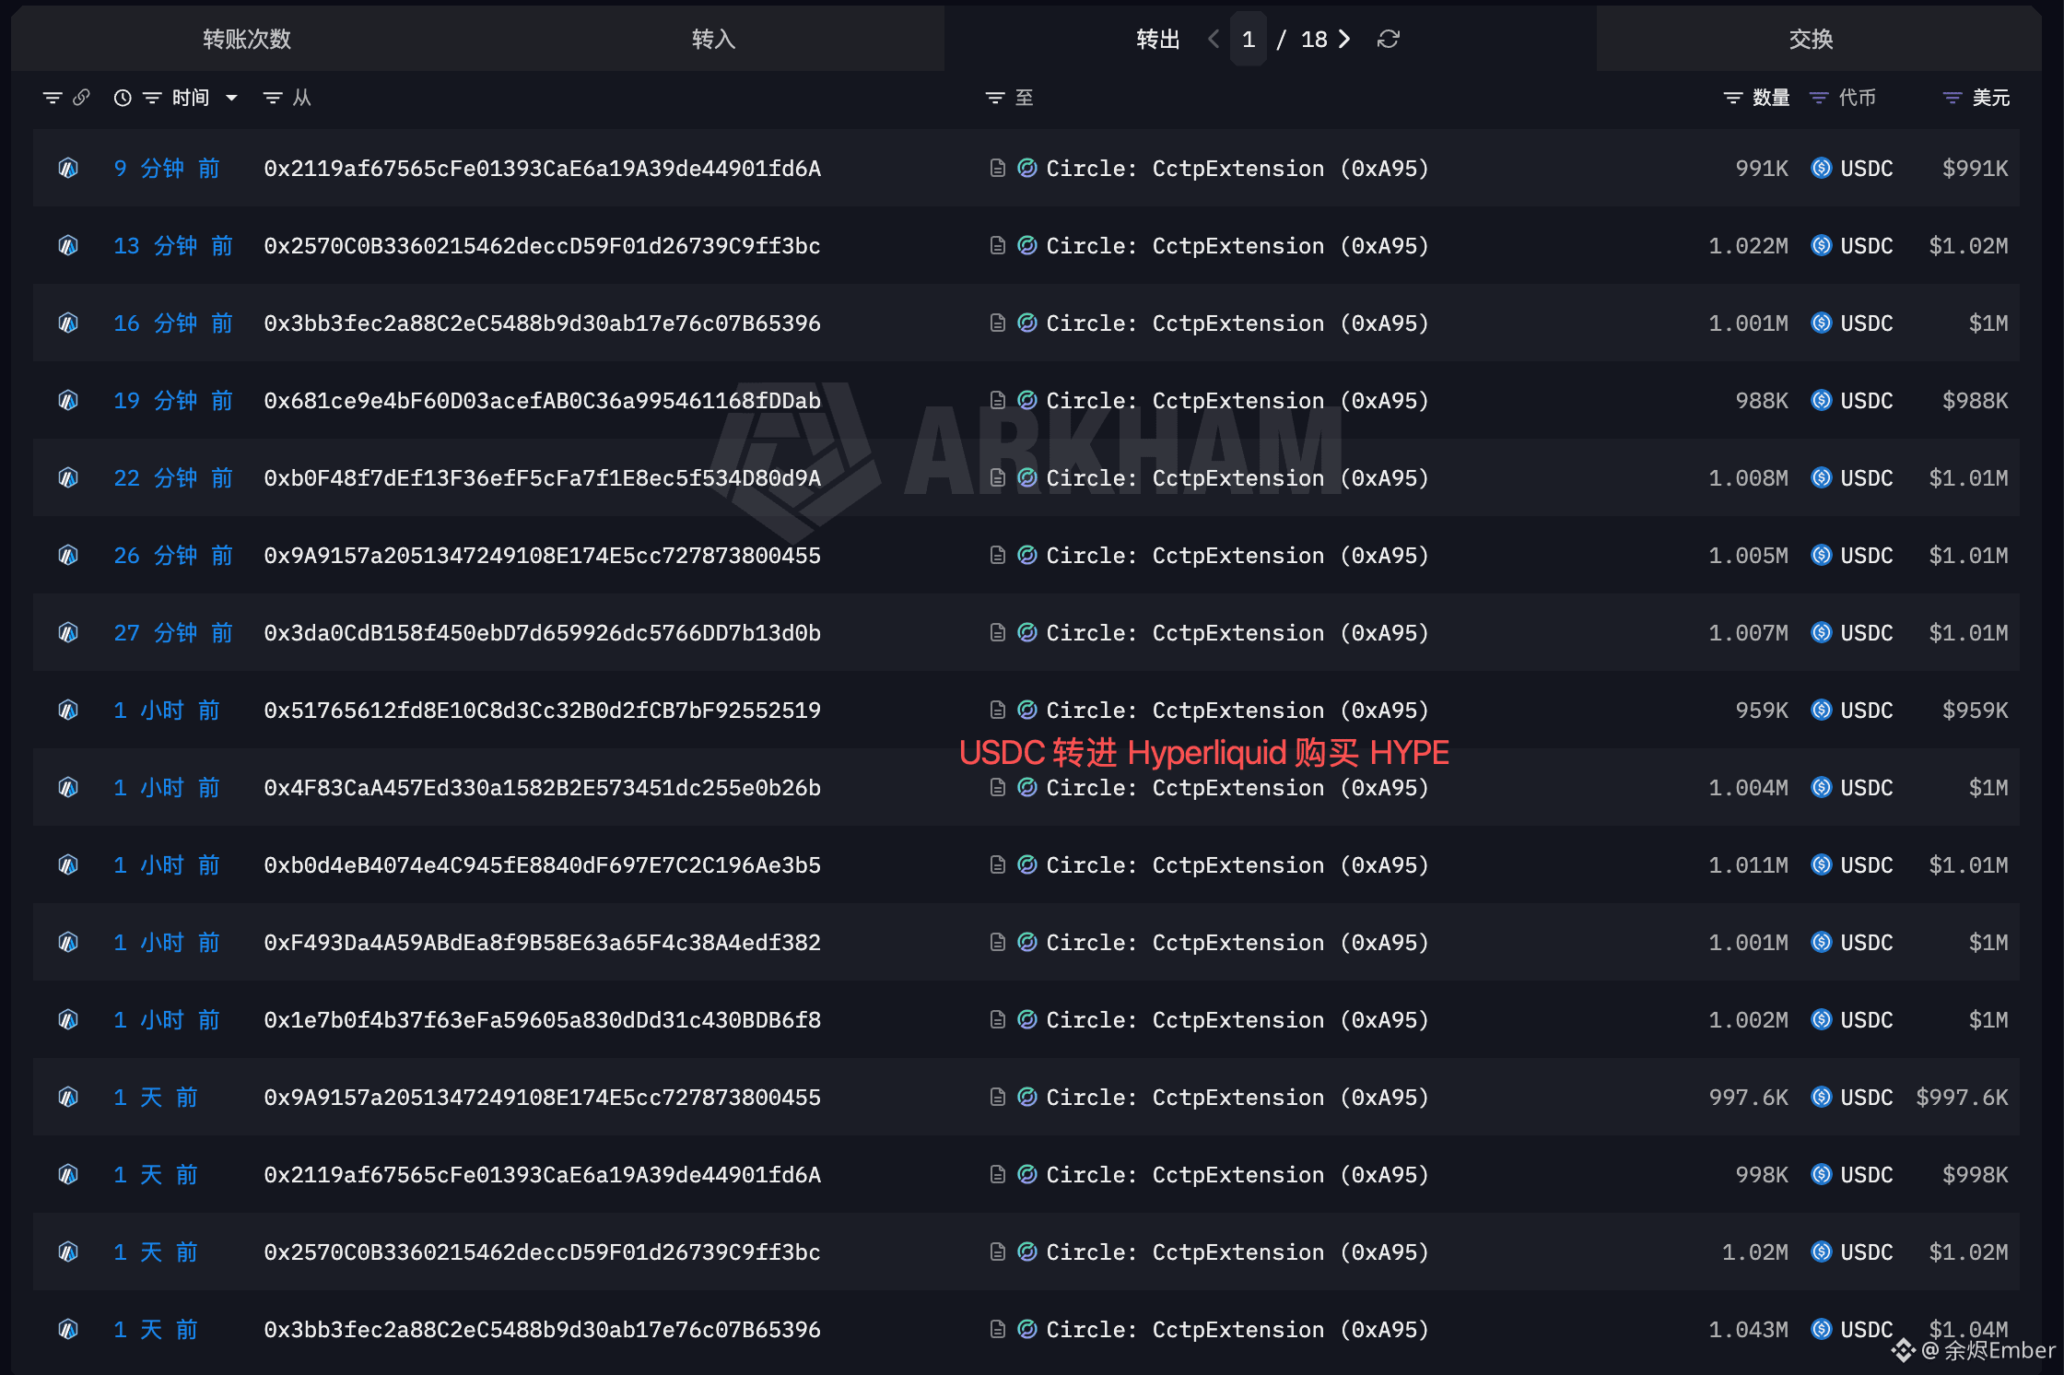Open sender address 0x2570C0B3360215462deccD59F01d26739C9ff3bc from 13 分钟 前
The width and height of the screenshot is (2064, 1375).
(x=543, y=245)
